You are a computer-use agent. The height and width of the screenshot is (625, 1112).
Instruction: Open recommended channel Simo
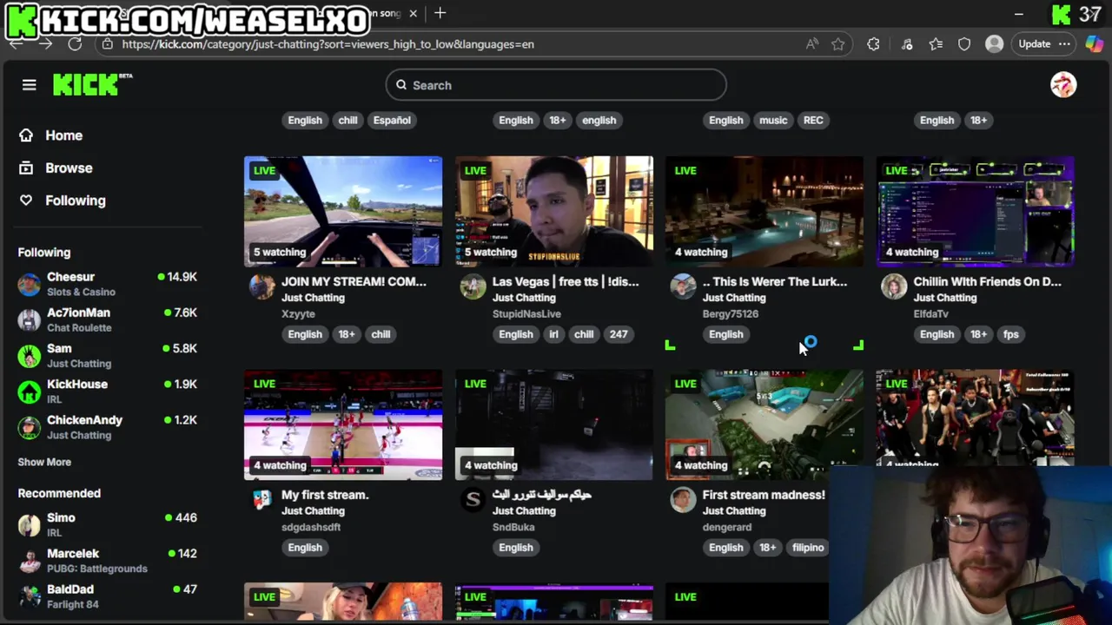[x=108, y=524]
